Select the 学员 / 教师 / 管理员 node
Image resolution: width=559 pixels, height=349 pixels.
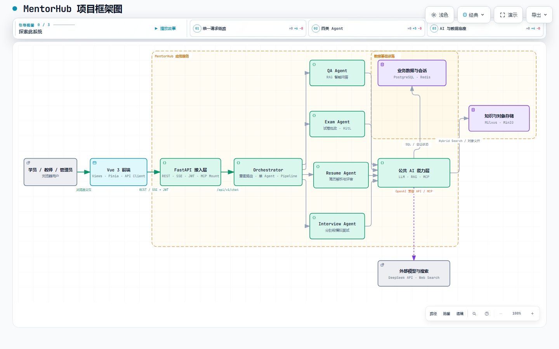[x=50, y=172]
